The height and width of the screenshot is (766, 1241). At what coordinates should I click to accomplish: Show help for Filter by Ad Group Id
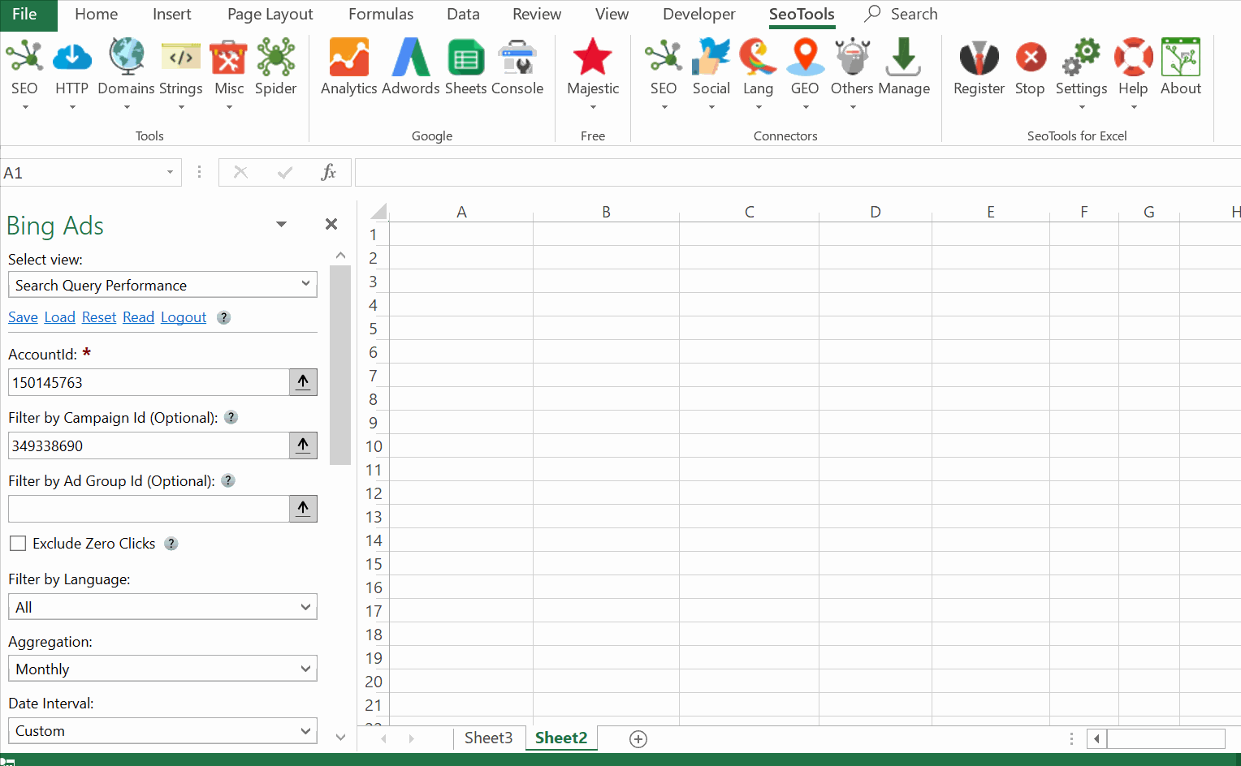coord(228,480)
